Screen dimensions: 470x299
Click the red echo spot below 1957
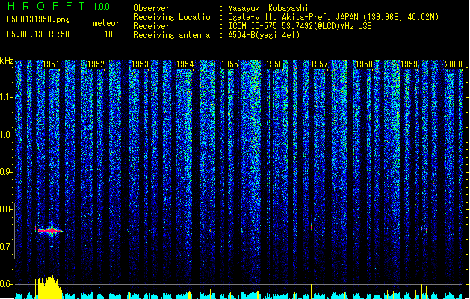(311, 228)
